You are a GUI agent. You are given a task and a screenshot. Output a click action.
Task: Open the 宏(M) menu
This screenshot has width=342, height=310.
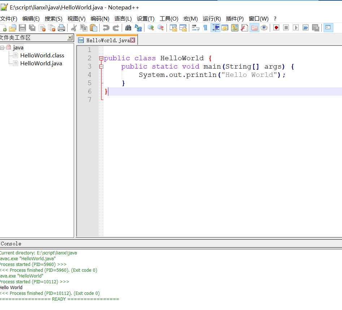191,19
